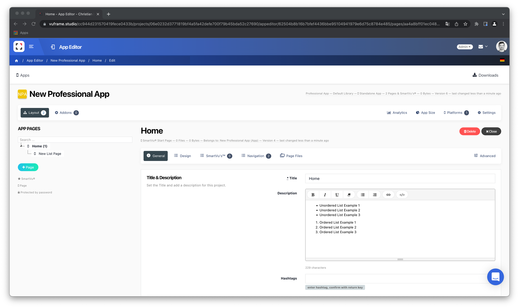The width and height of the screenshot is (519, 308).
Task: Click the translate page icon
Action: tap(447, 24)
